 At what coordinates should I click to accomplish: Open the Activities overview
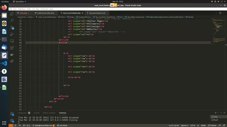point(5,1)
